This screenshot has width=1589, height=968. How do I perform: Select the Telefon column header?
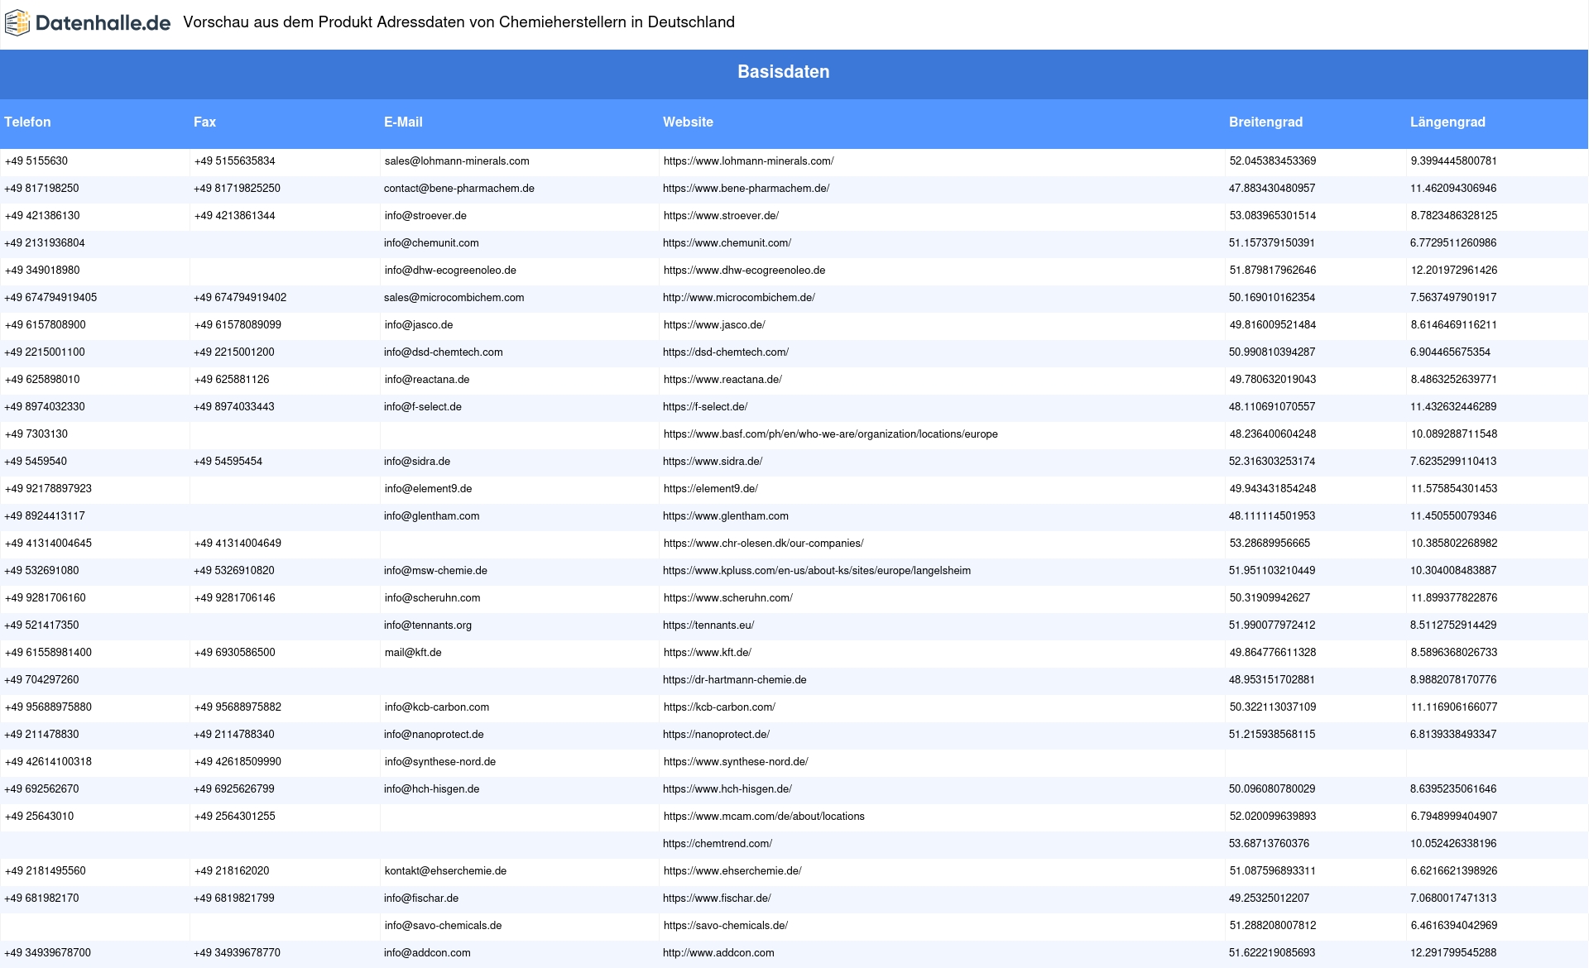(x=27, y=122)
